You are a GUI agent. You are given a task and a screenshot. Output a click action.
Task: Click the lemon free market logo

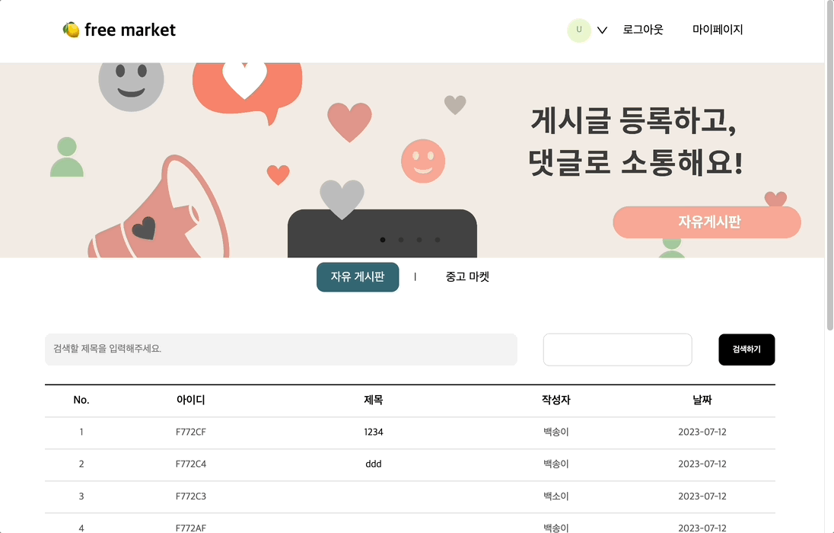pos(119,30)
